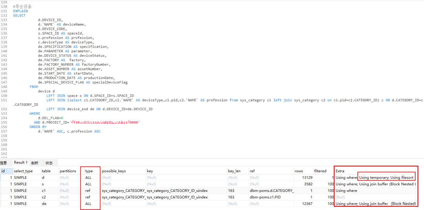
Task: Click the key_len column header
Action: 238,171
